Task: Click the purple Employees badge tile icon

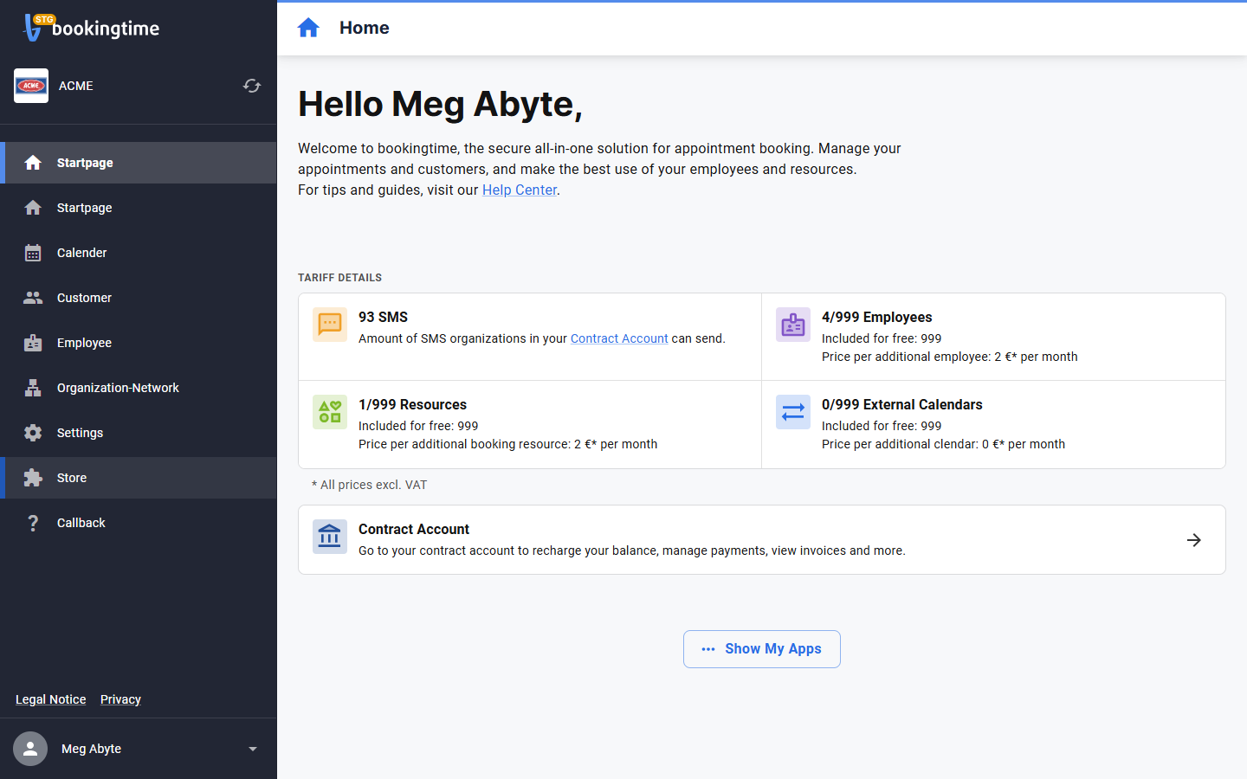Action: [x=793, y=325]
